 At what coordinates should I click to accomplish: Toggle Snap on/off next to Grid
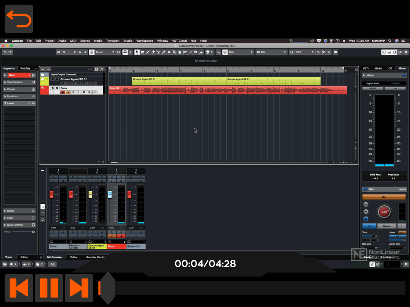point(225,52)
